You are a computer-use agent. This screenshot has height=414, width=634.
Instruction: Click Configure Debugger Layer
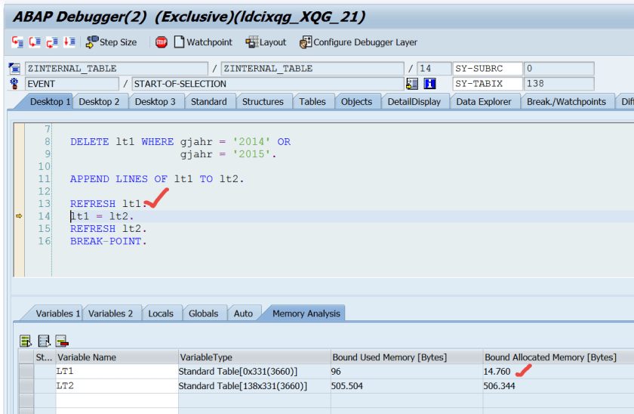pos(358,42)
